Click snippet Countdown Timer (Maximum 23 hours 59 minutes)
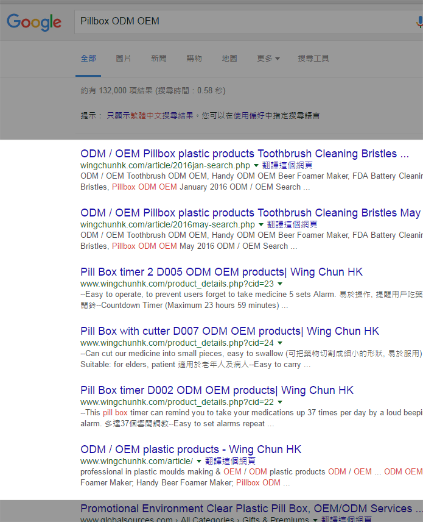This screenshot has height=522, width=423. pos(190,306)
